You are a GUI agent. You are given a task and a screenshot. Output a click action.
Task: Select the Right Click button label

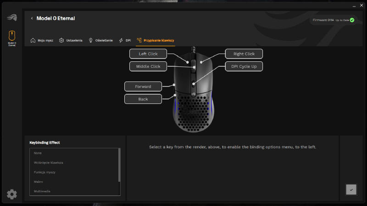tap(244, 54)
